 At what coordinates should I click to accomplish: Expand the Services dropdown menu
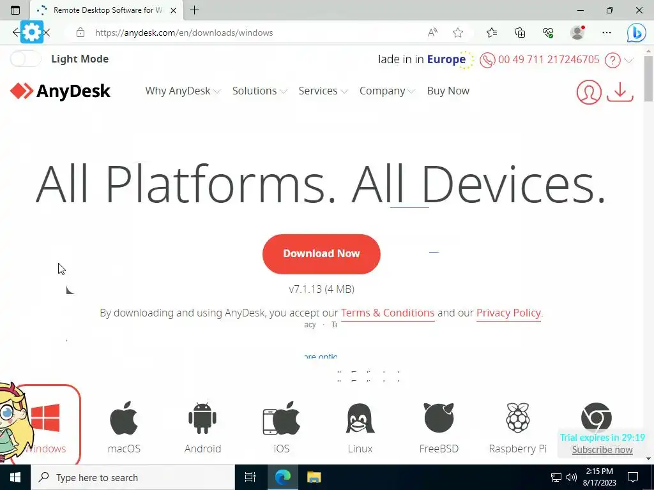point(323,91)
